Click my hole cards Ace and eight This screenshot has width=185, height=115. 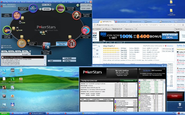(47, 46)
